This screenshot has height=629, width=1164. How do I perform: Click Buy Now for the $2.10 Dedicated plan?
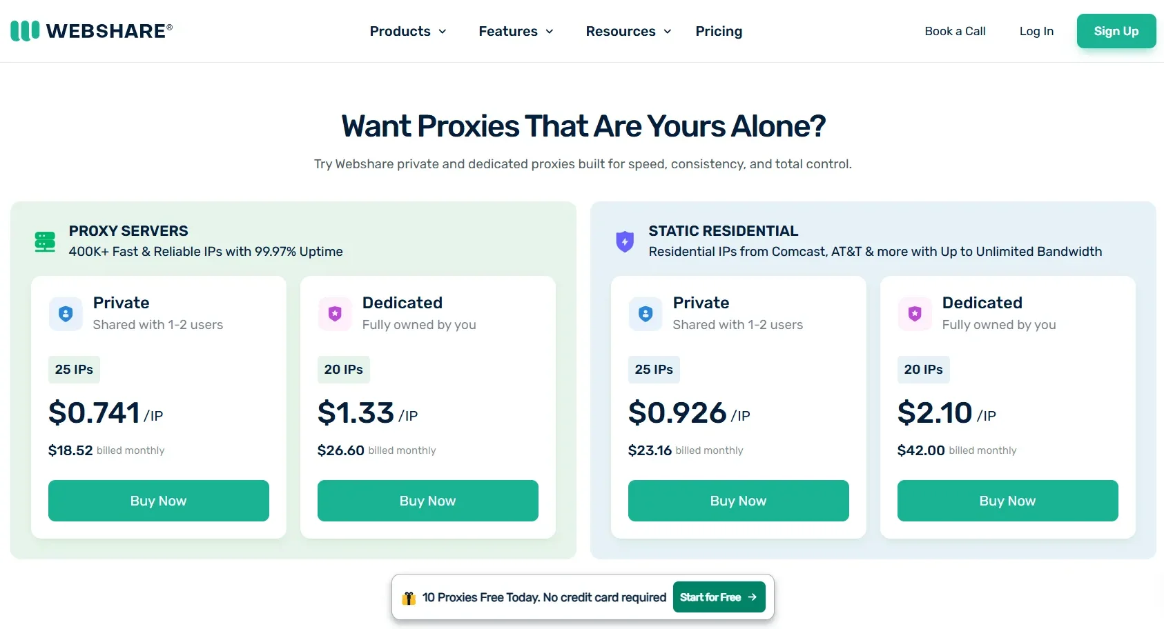pos(1007,501)
